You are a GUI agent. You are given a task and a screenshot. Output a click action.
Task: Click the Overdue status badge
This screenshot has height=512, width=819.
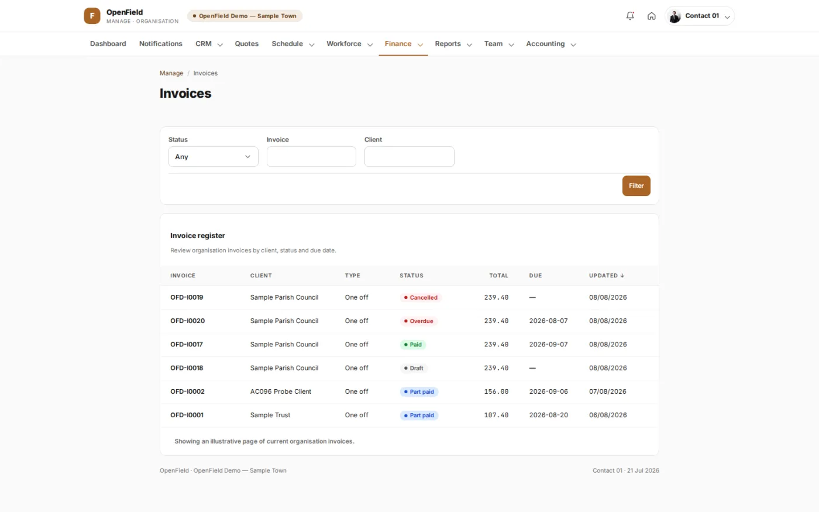pos(419,321)
